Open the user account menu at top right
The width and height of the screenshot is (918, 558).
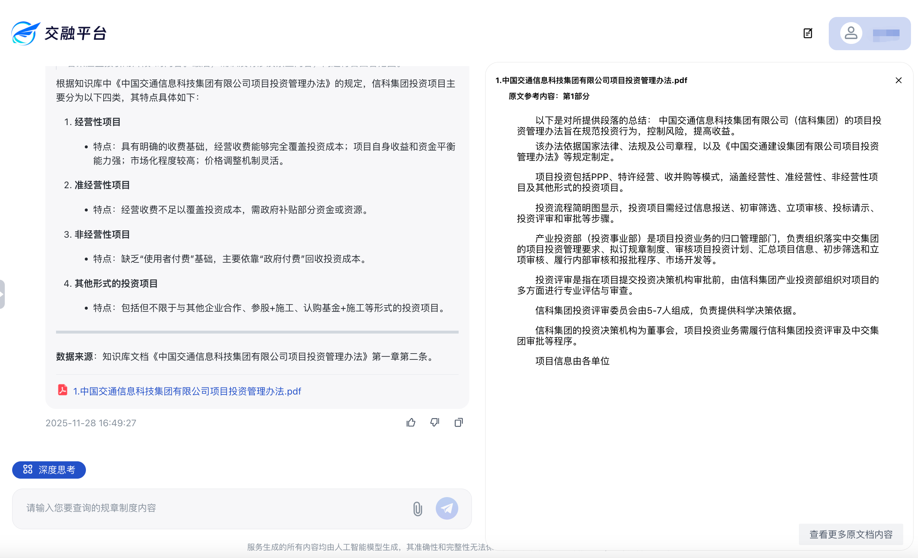[870, 33]
